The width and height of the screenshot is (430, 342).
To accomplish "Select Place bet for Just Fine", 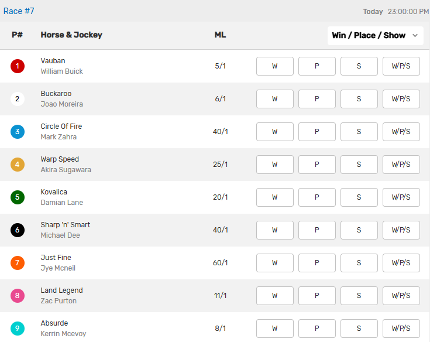I will (x=317, y=263).
